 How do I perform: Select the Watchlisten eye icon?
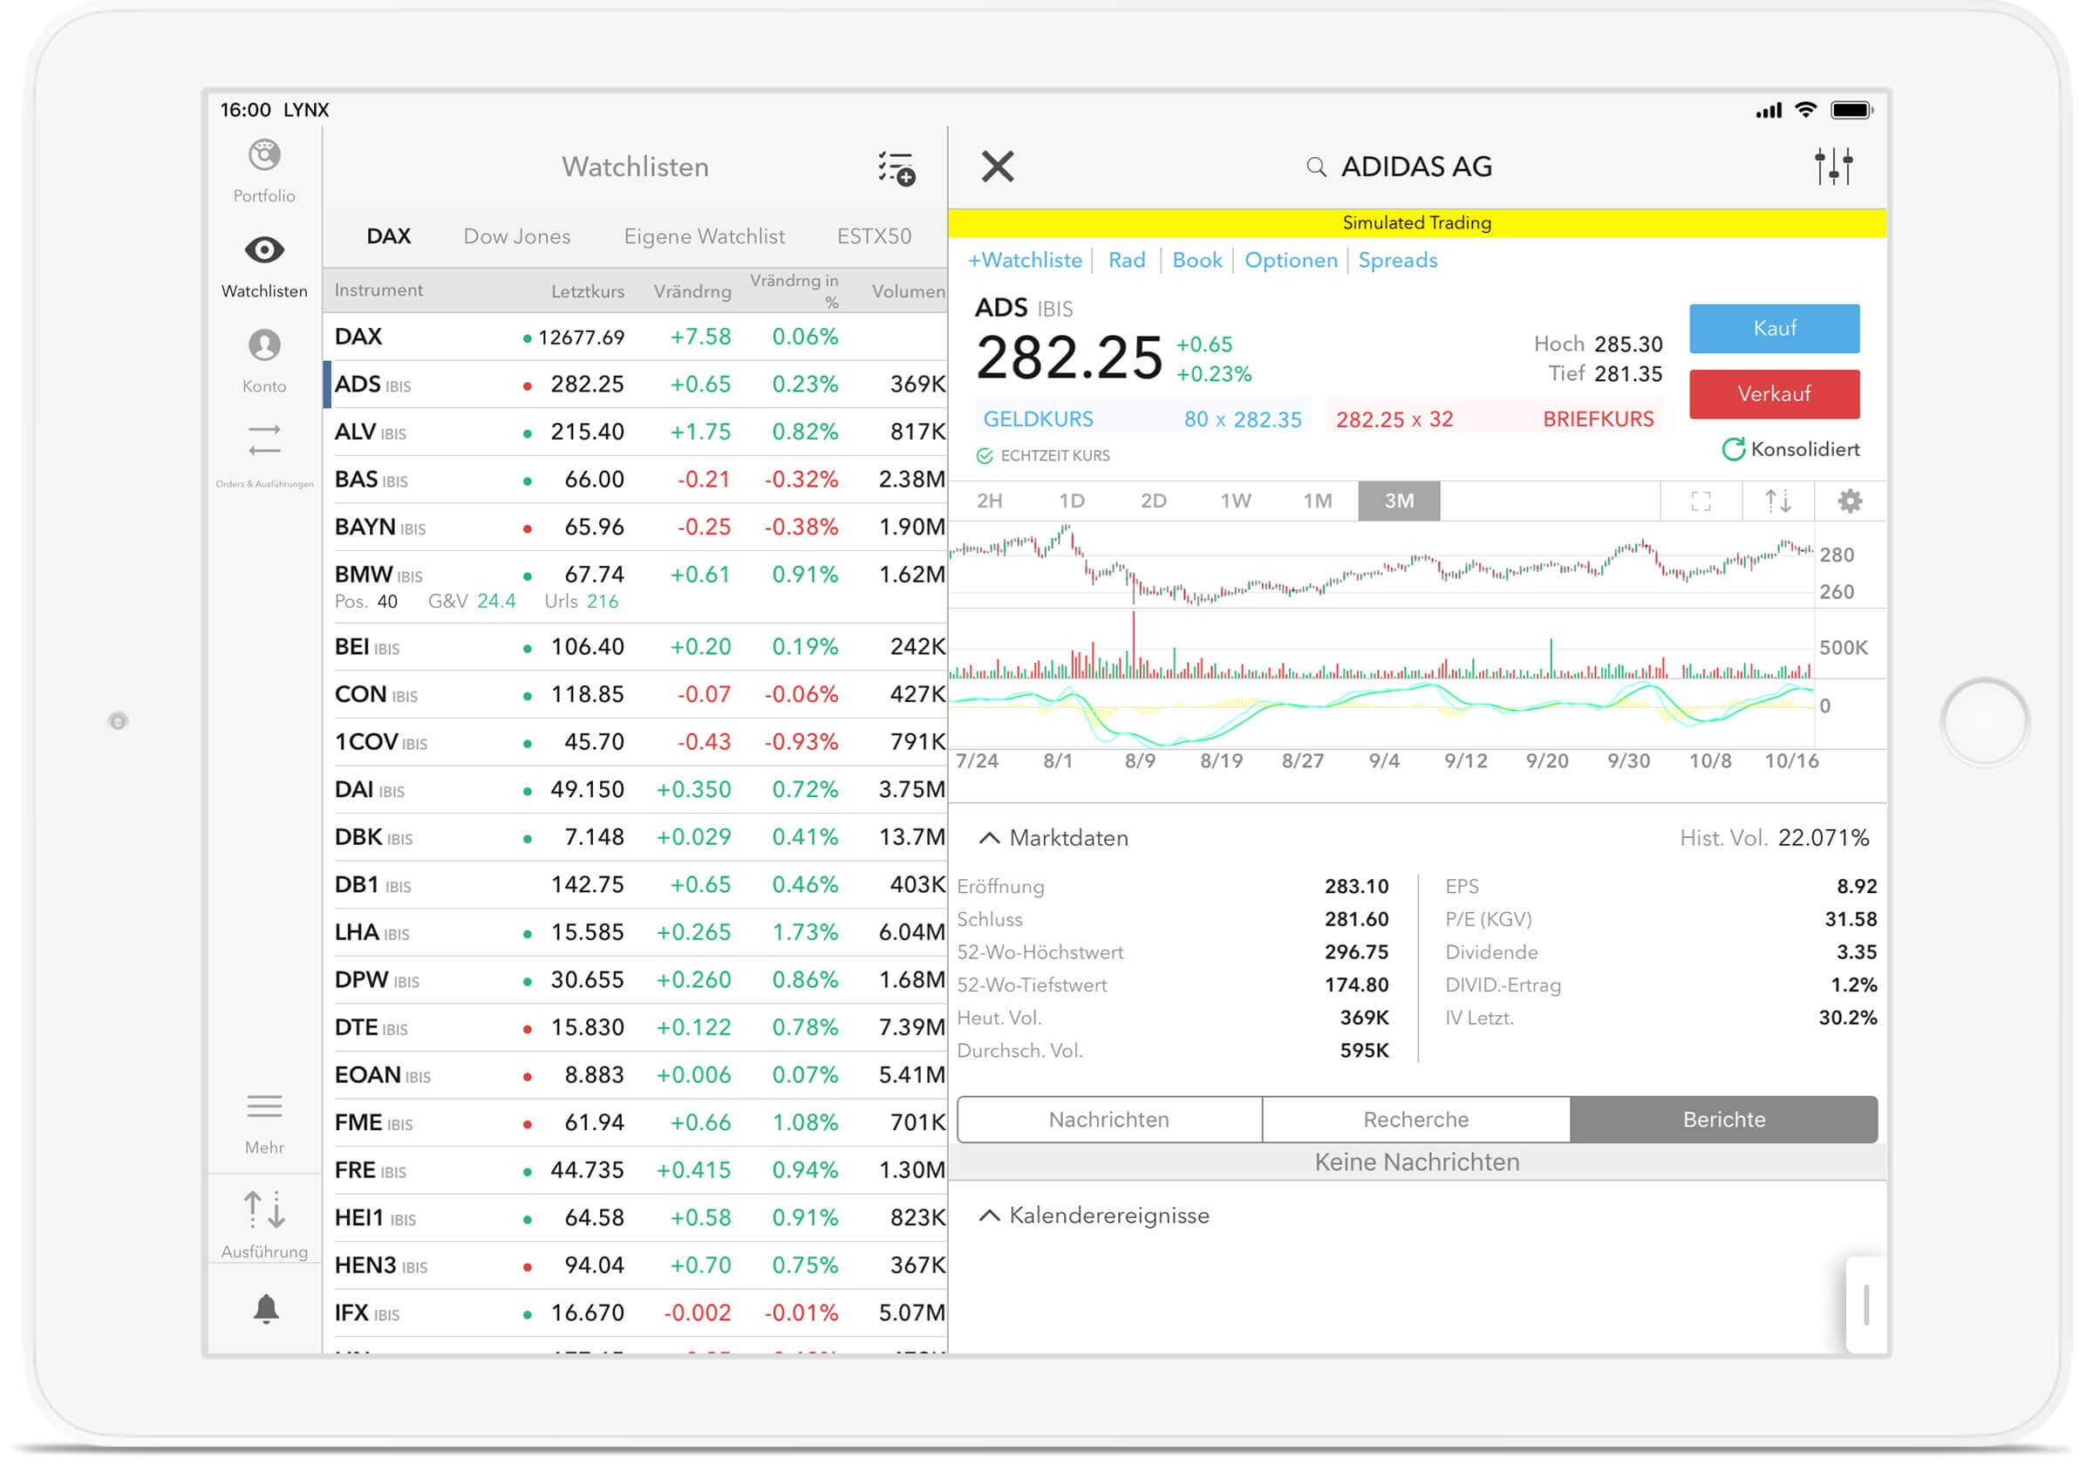[264, 249]
